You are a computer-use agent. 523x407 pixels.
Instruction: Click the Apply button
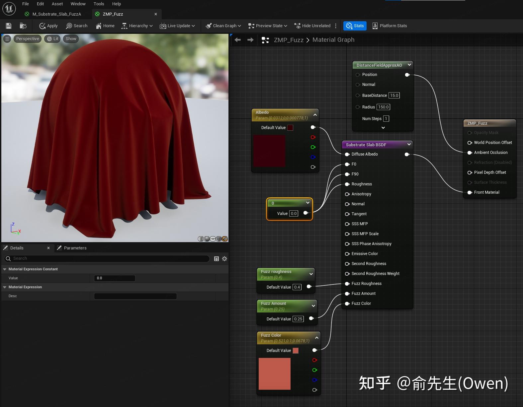48,26
